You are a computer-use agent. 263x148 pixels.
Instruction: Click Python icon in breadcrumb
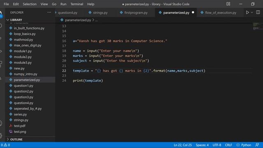click(62, 20)
